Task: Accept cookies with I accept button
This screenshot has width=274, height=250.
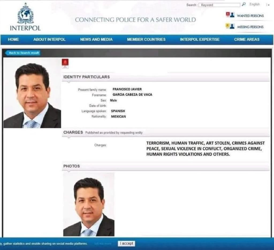Action: (x=127, y=244)
